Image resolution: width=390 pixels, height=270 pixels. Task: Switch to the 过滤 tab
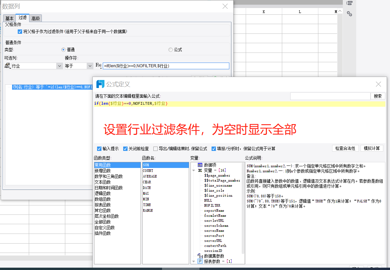point(22,18)
